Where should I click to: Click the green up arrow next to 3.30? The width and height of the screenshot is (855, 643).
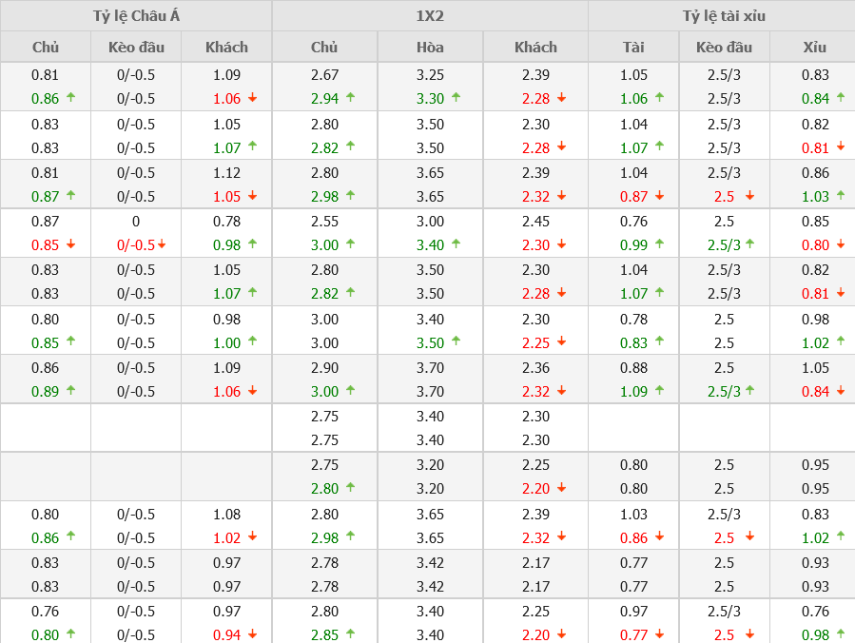(456, 97)
